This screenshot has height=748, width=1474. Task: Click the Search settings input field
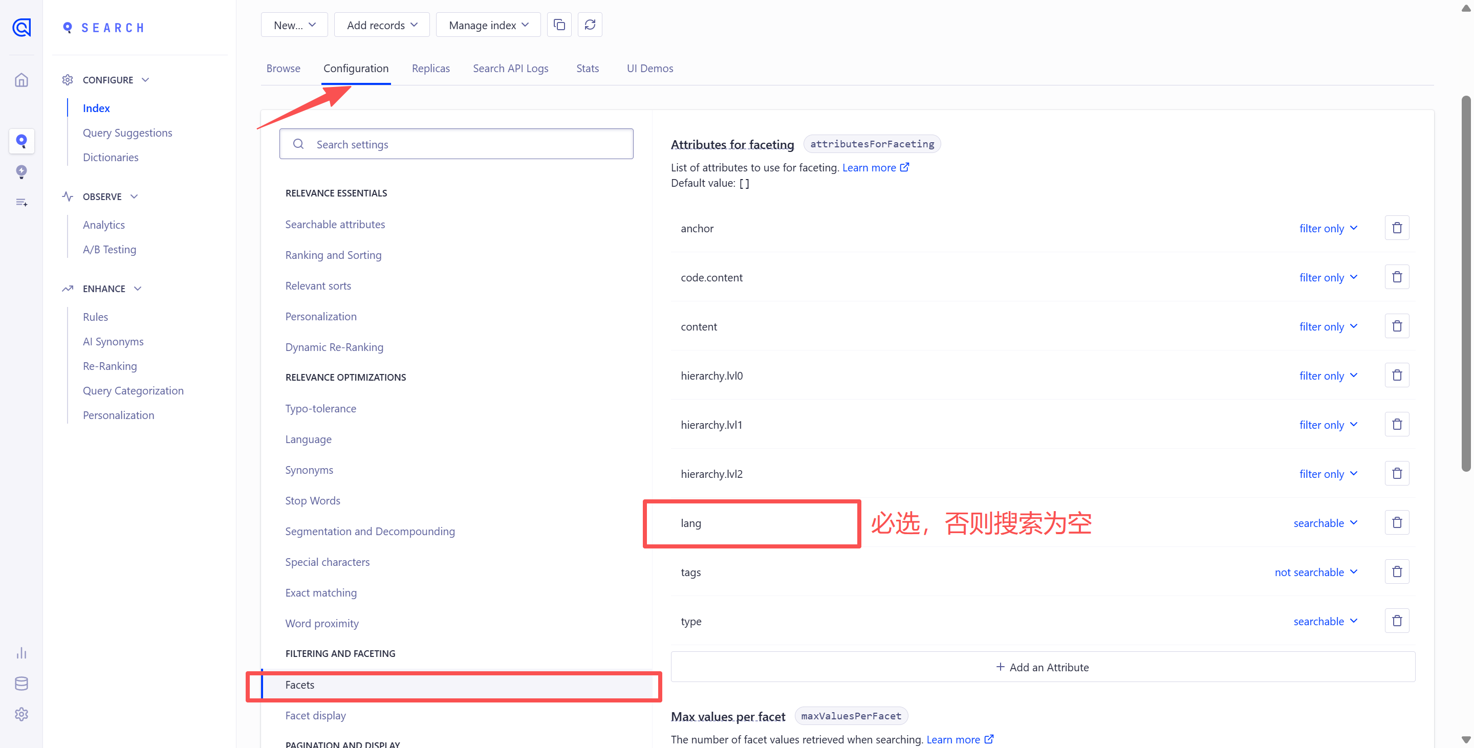pos(456,144)
